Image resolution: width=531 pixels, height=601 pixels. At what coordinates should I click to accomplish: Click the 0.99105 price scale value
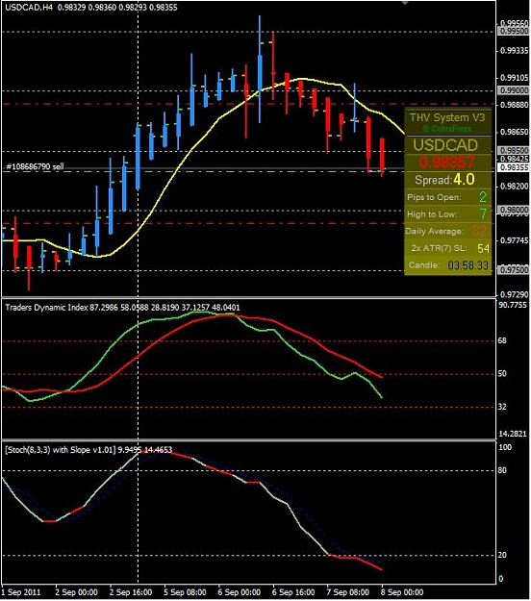514,78
